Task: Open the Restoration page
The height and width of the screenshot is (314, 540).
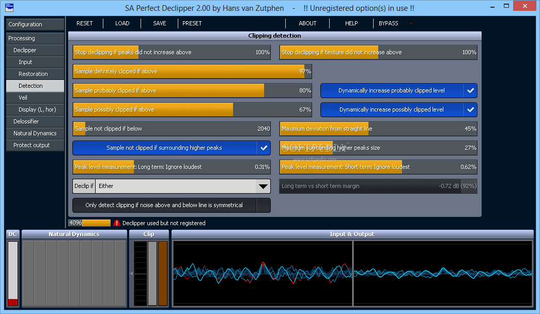Action: point(35,74)
